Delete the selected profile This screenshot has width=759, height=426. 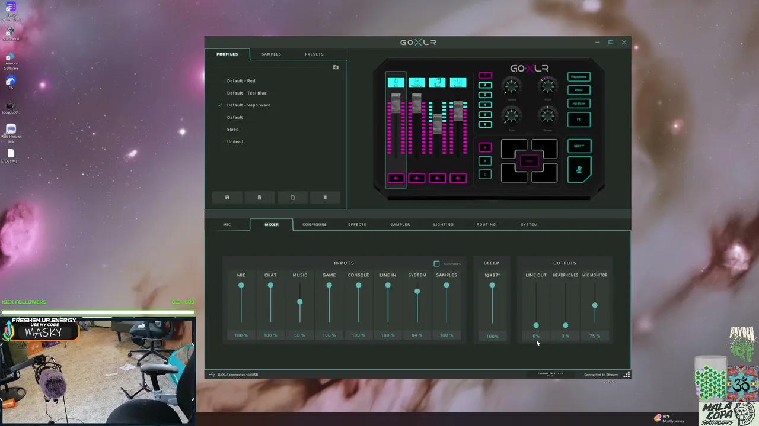tap(325, 198)
